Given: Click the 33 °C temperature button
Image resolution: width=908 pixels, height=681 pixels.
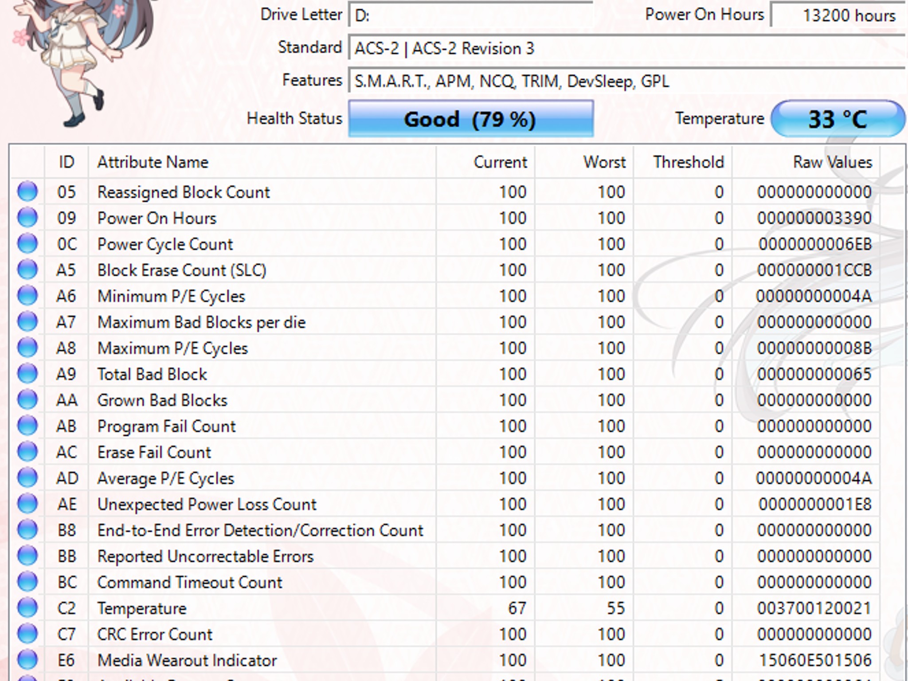Looking at the screenshot, I should tap(838, 119).
